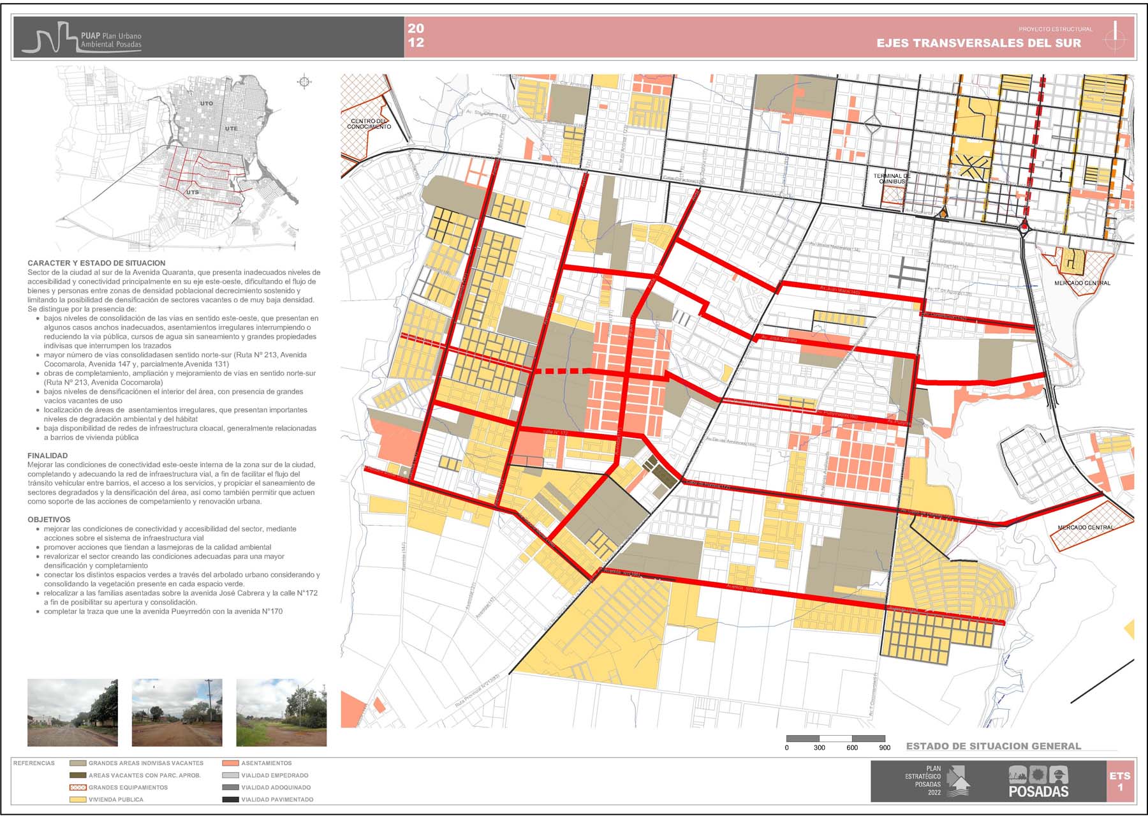Select the yellow Vivienda Publica legend swatch
1148x818 pixels.
[78, 799]
